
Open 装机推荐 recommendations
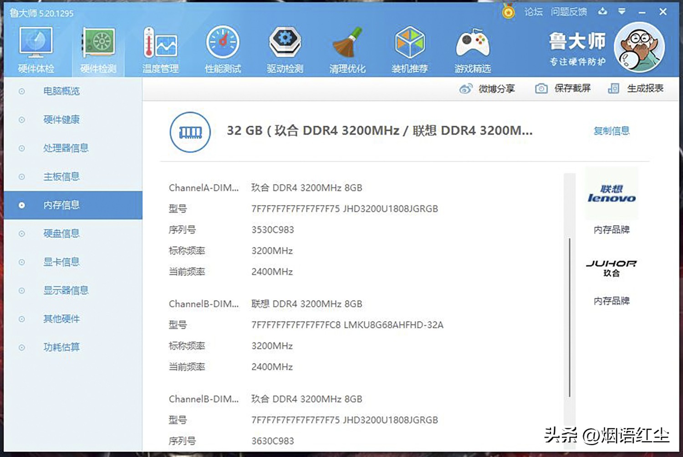pos(410,48)
